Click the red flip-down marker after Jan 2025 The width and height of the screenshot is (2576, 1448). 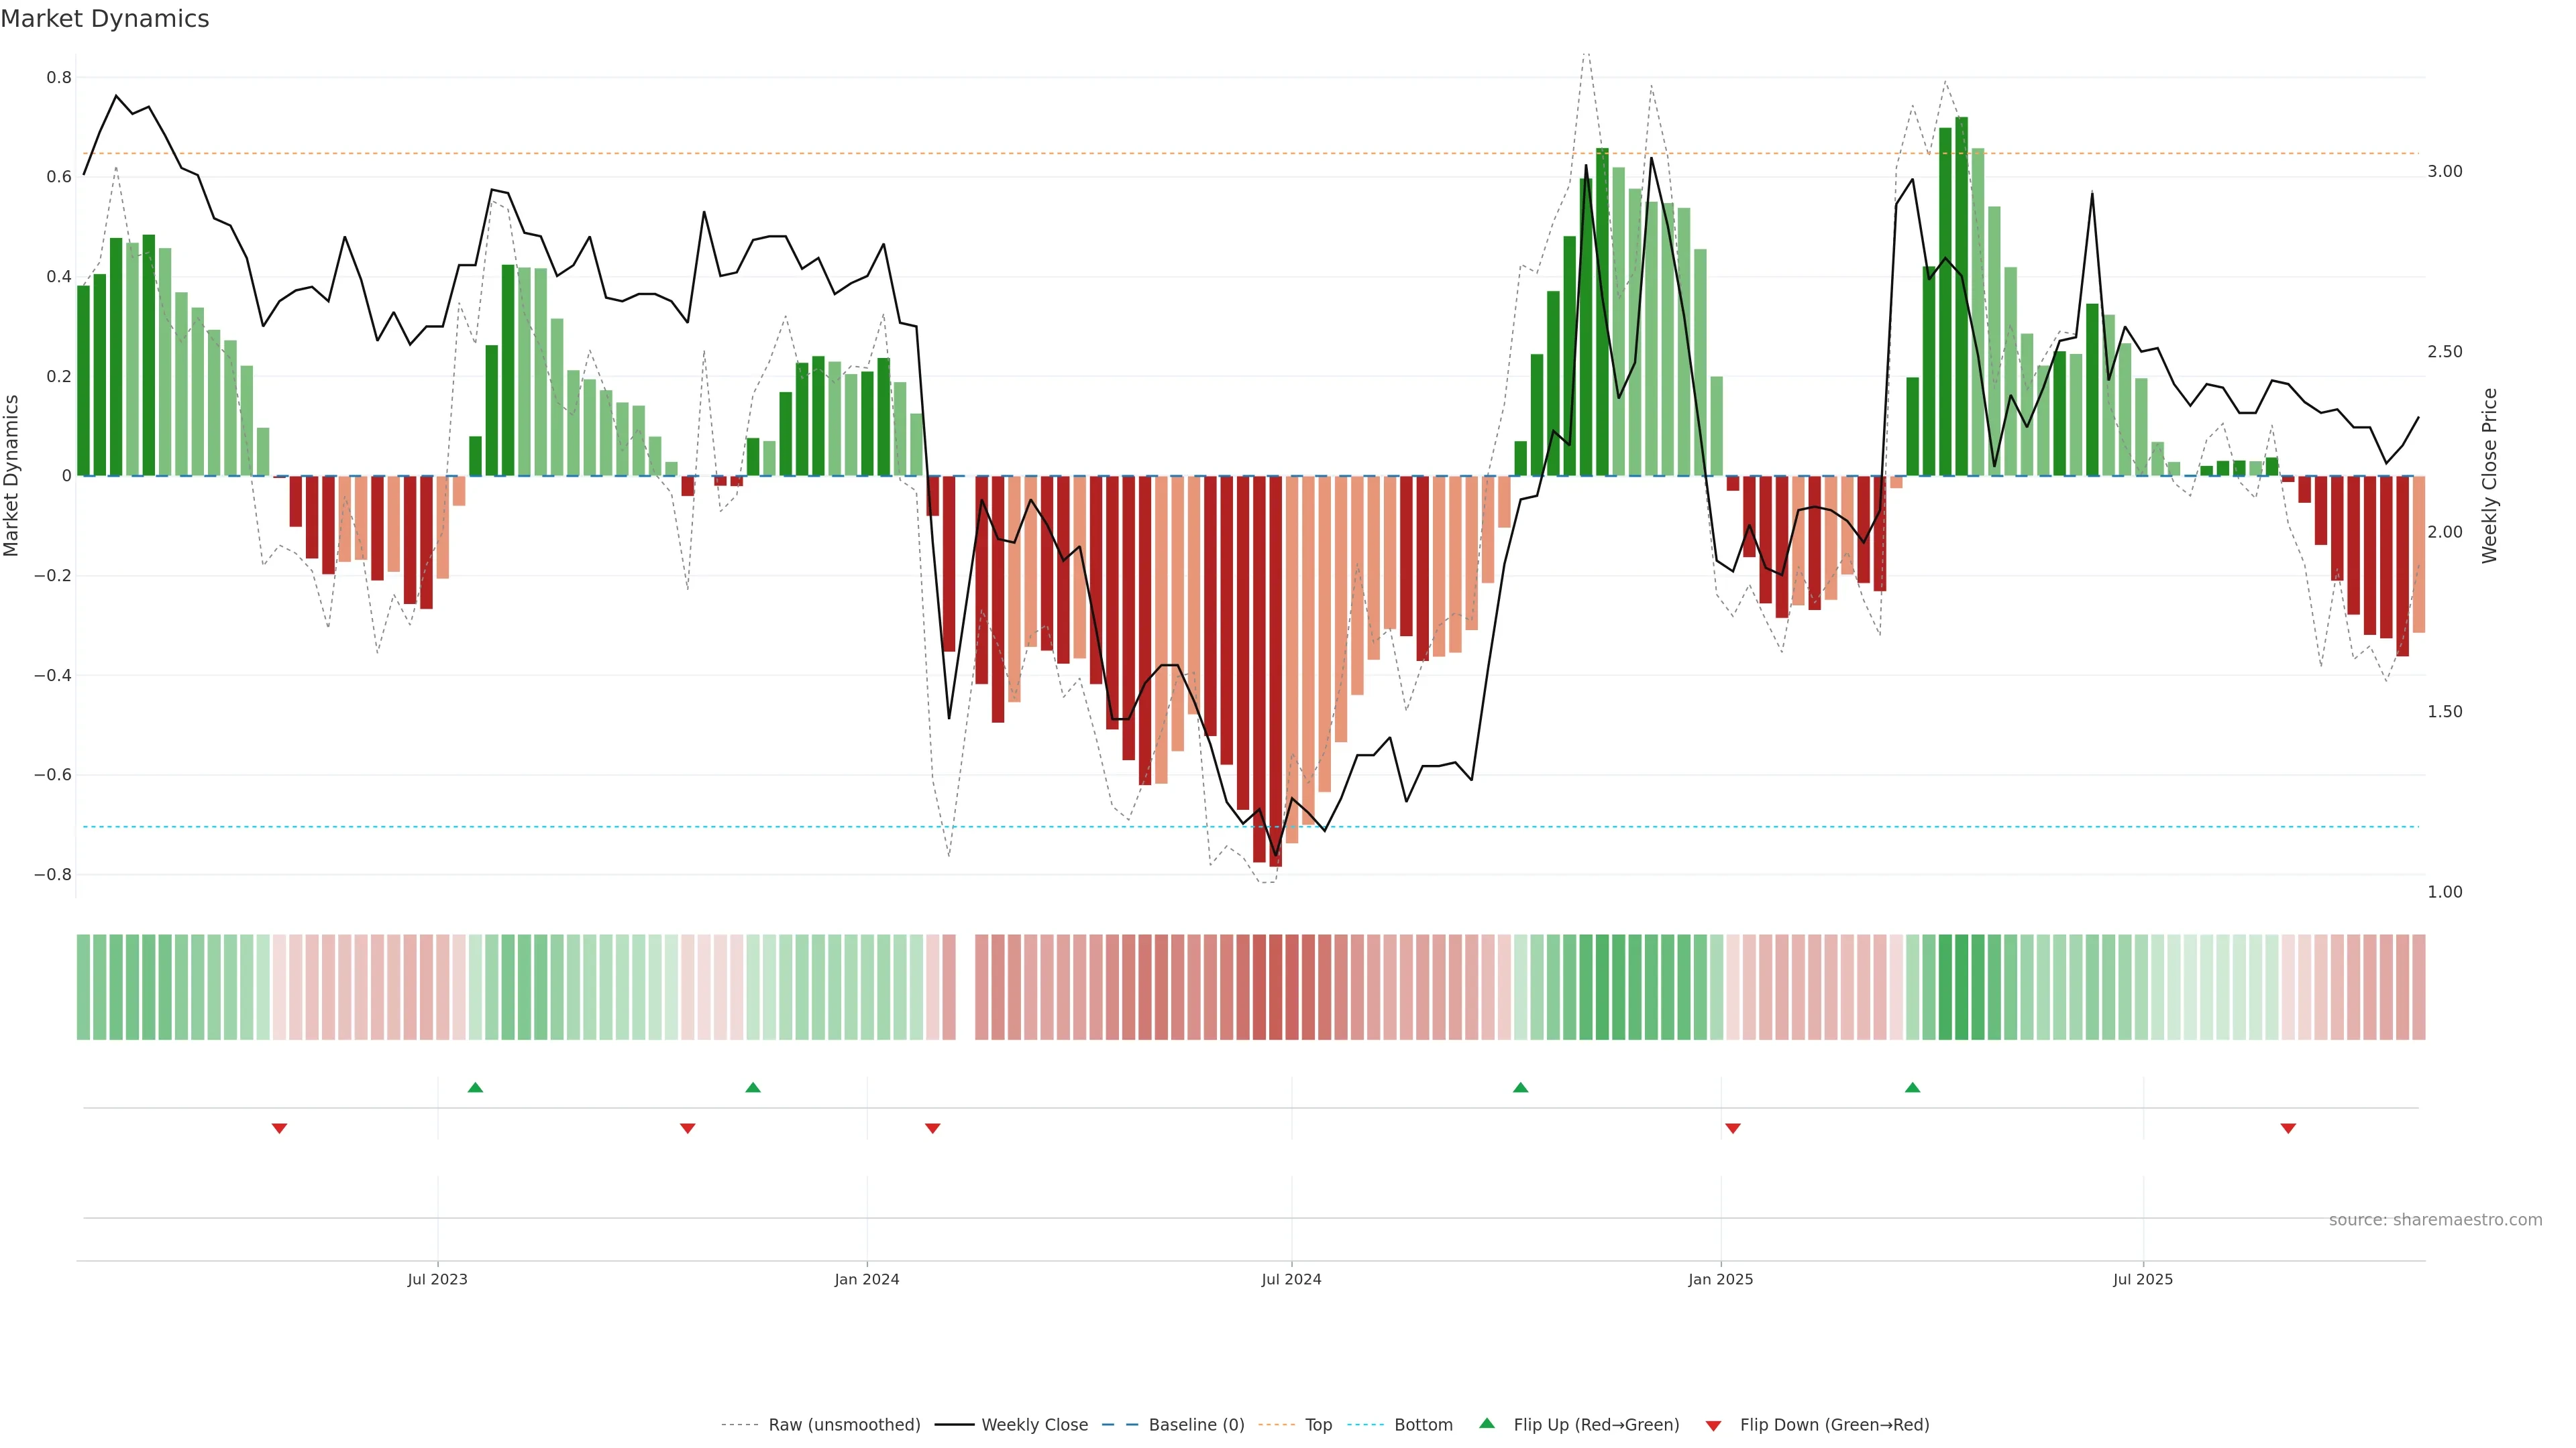pyautogui.click(x=1732, y=1128)
